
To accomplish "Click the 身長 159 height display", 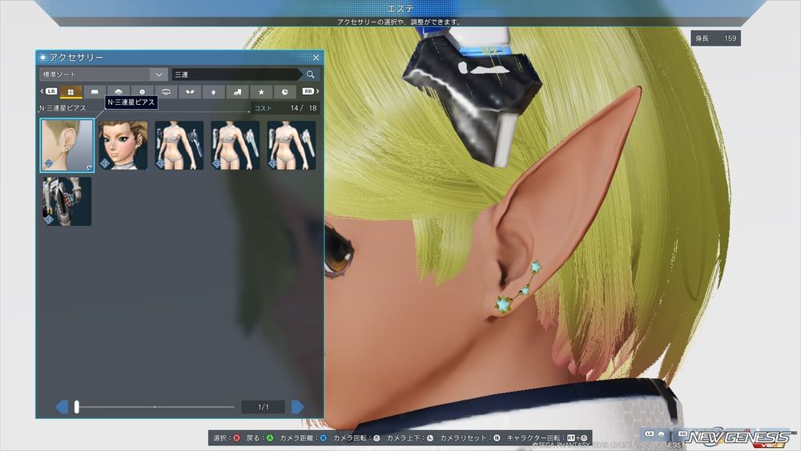I will click(715, 38).
